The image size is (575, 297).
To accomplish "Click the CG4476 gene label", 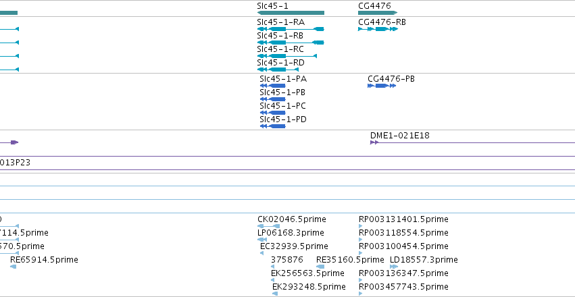I will pyautogui.click(x=374, y=6).
